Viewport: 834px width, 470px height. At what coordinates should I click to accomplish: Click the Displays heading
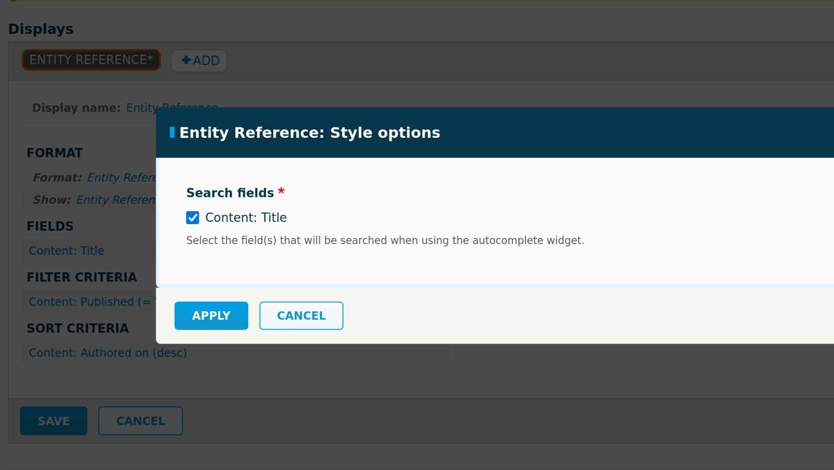coord(41,29)
